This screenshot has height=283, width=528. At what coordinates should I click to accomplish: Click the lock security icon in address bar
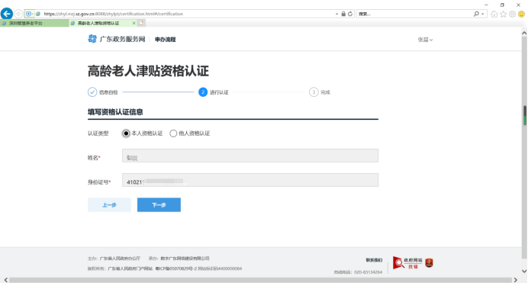click(x=343, y=14)
